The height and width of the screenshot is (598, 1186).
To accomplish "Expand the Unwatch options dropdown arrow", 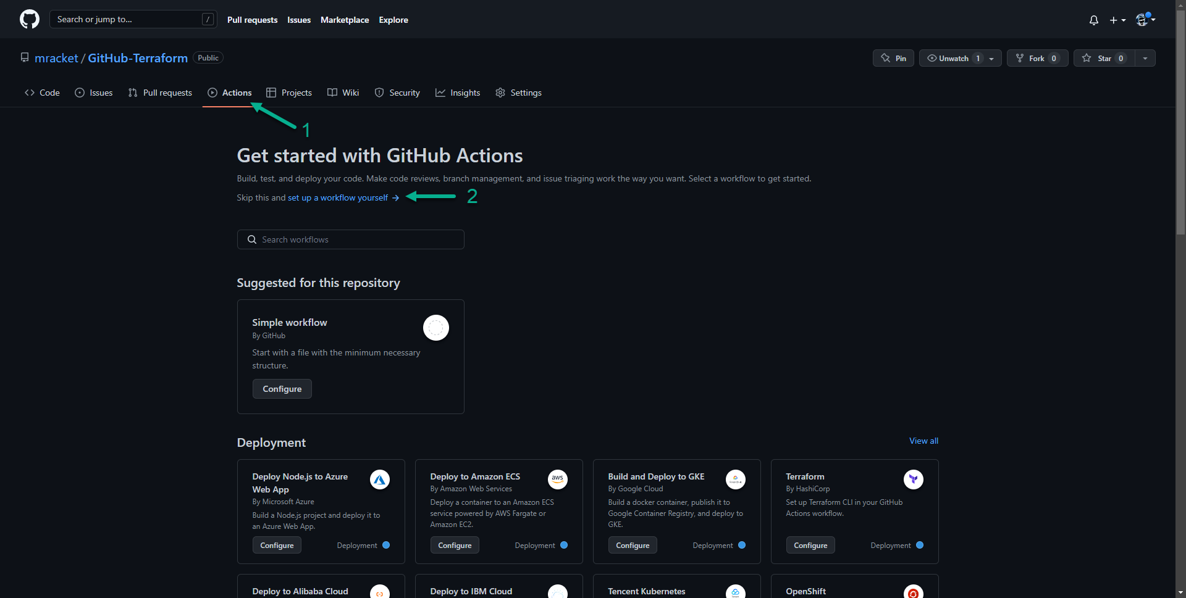I will point(992,58).
